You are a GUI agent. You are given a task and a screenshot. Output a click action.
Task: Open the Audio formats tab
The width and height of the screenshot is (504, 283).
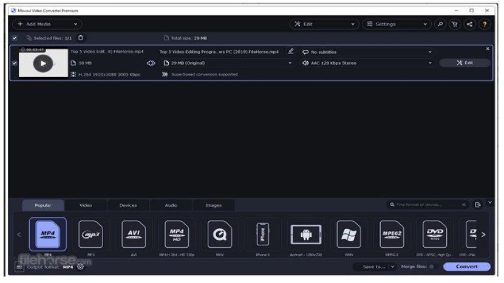coord(171,205)
